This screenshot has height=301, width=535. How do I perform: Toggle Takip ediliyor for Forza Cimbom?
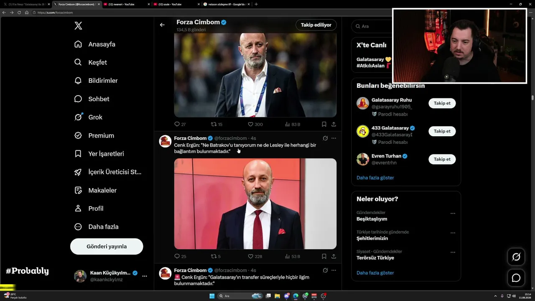pos(316,25)
